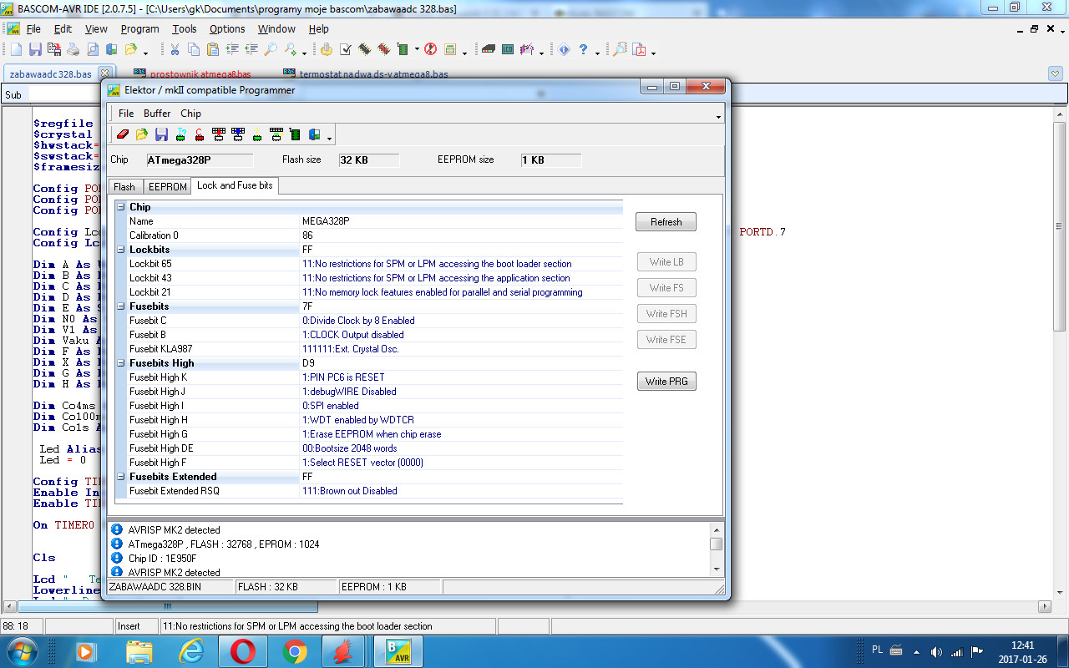The width and height of the screenshot is (1069, 668).
Task: Select the Fusebit High I SPI enabled value
Action: pyautogui.click(x=330, y=405)
